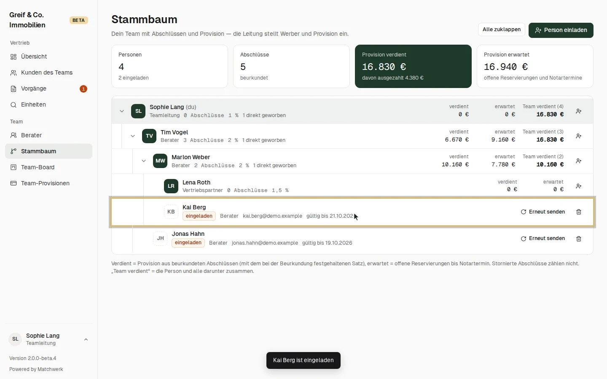
Task: Click the Vorgänge notification badge
Action: click(83, 89)
